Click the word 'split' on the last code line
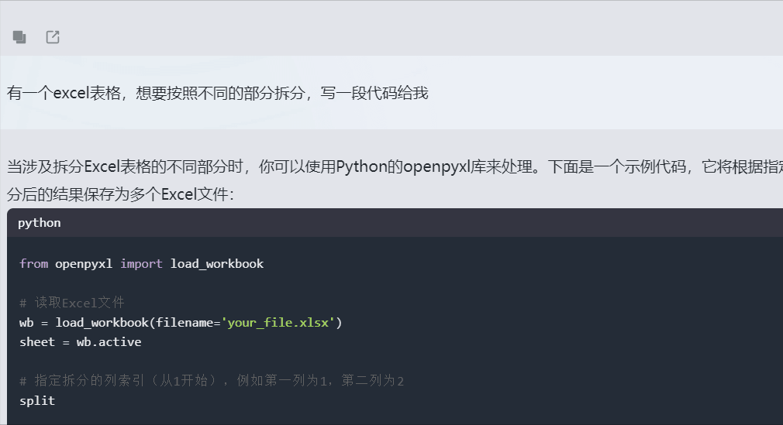The width and height of the screenshot is (783, 425). pyautogui.click(x=37, y=401)
